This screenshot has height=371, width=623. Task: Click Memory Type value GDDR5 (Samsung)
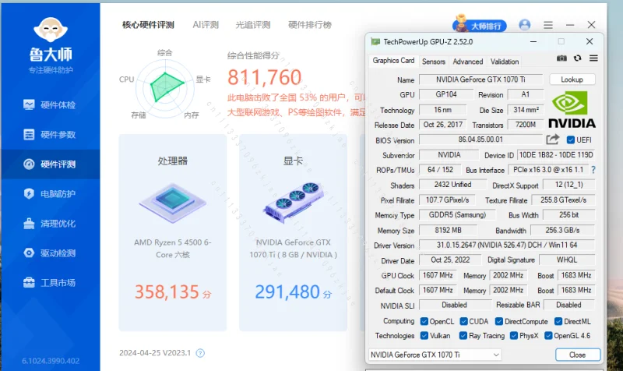point(457,215)
